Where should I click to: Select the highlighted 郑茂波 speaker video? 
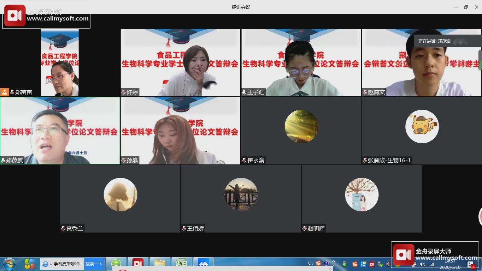[60, 131]
